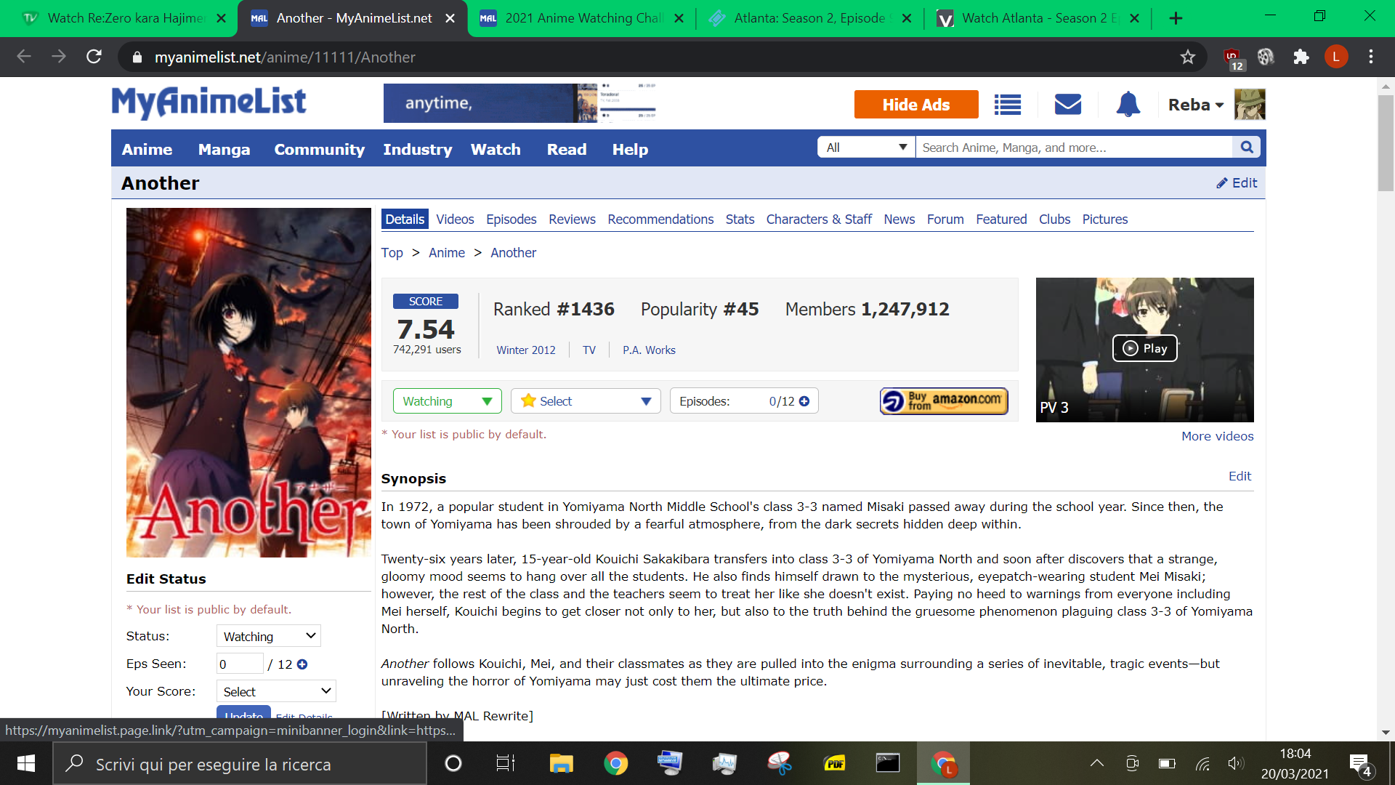
Task: Open Chrome profile L icon
Action: coord(1335,57)
